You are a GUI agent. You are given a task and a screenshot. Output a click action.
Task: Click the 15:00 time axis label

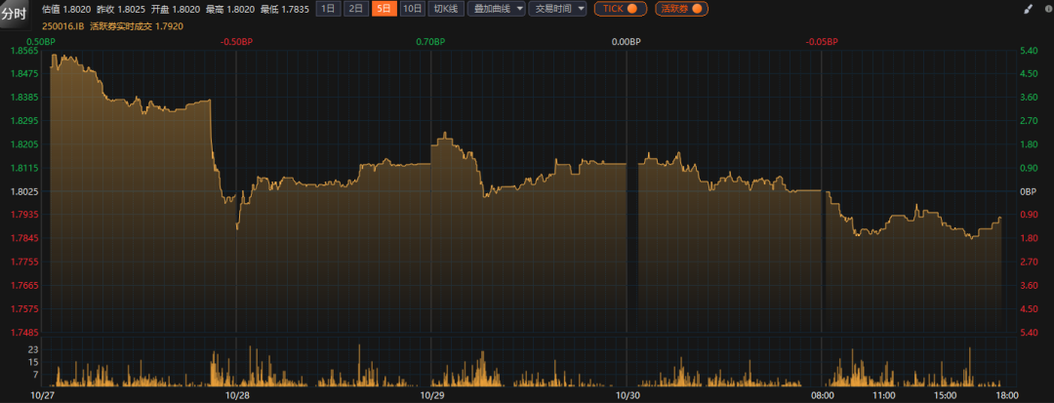click(946, 395)
